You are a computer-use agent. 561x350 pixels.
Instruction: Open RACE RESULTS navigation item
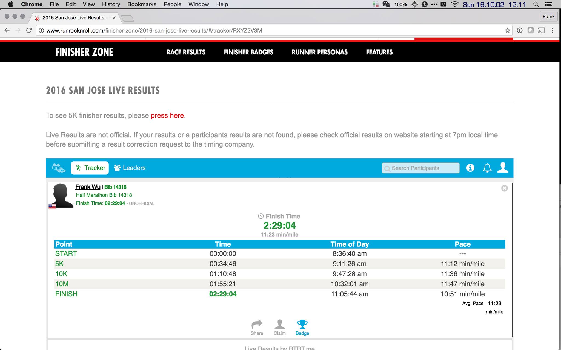tap(186, 52)
